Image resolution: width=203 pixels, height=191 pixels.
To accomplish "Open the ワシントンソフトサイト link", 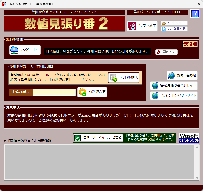I will 174,96.
